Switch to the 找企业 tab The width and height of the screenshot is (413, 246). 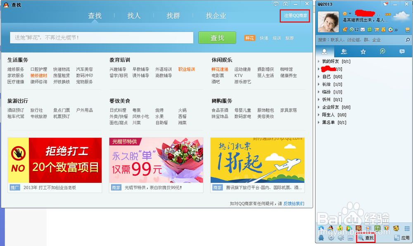pos(216,16)
